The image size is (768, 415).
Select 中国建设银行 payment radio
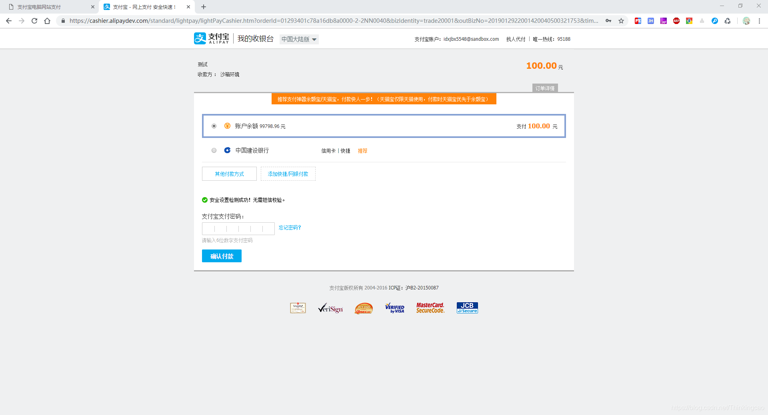coord(214,150)
